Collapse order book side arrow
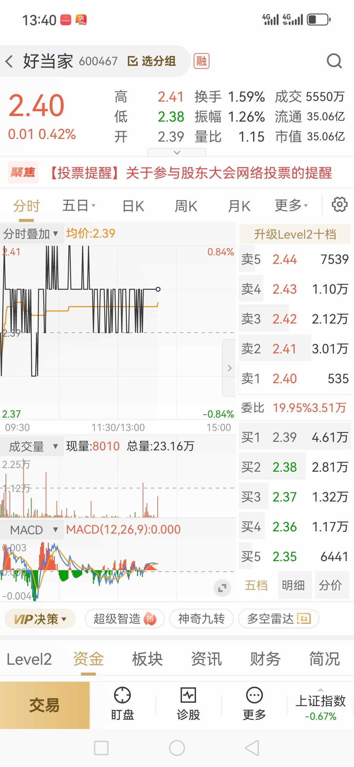Screen dimensions: 354x767 click(x=229, y=368)
